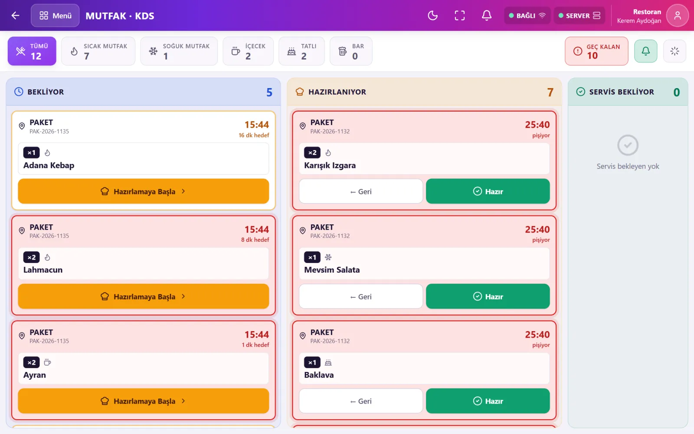694x434 pixels.
Task: Filter by SOĞUK MUTFAK station
Action: coord(179,51)
